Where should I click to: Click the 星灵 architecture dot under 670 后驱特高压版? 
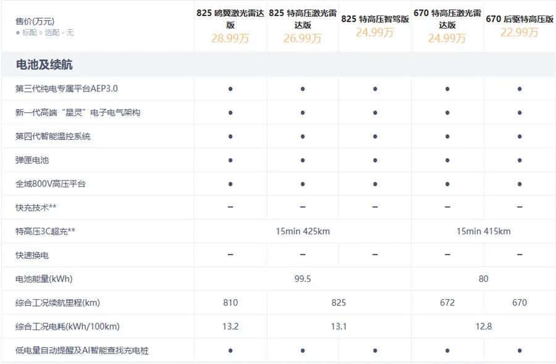(x=520, y=112)
